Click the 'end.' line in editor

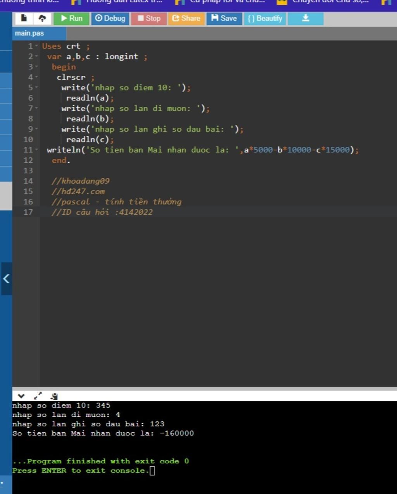click(61, 160)
